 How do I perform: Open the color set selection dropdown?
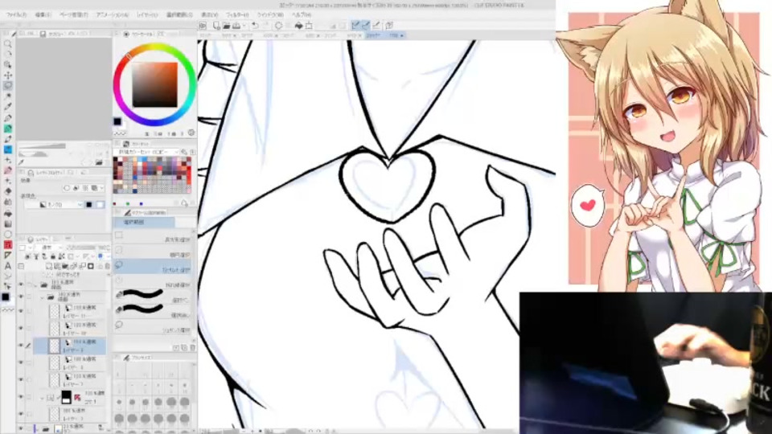[146, 152]
